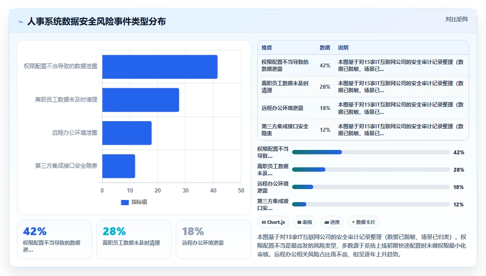Screen dimensions: 486x276
Task: Click the 42% value beside the progress bar
Action: (x=458, y=153)
